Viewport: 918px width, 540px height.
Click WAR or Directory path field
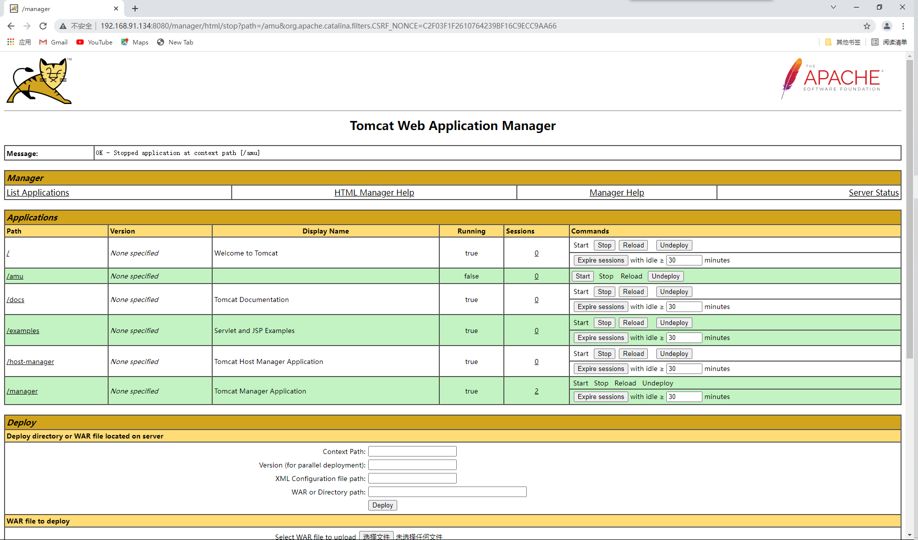(447, 492)
